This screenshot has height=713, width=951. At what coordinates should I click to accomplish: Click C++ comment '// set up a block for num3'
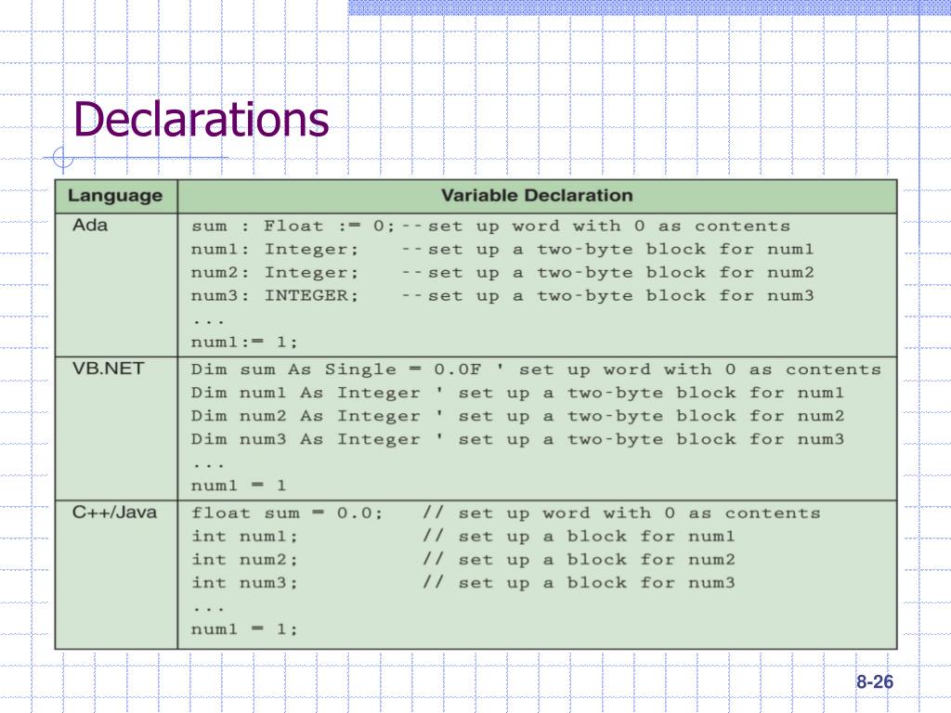point(579,583)
